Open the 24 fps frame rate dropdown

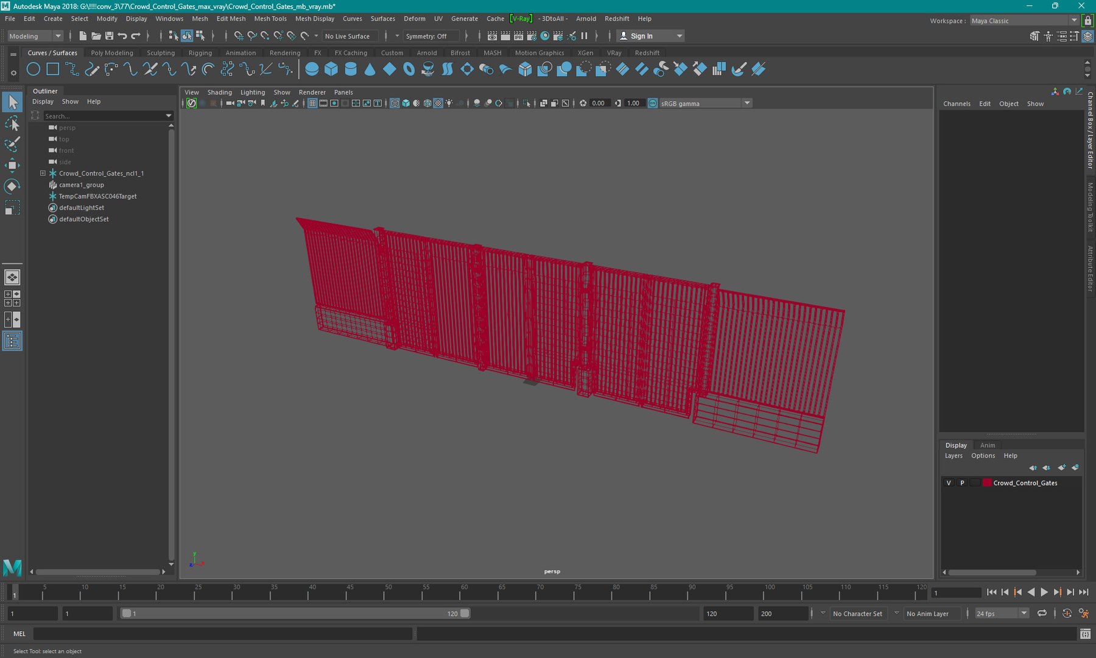[x=1002, y=614]
